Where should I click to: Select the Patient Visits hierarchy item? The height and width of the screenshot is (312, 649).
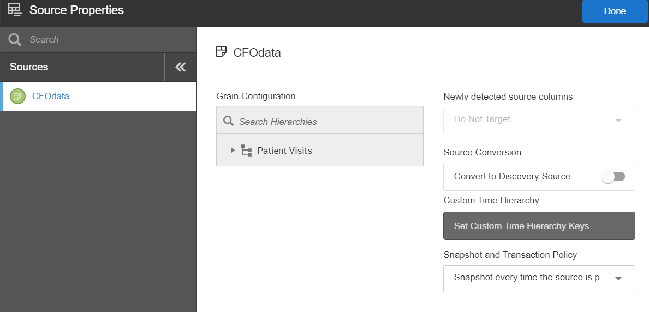pos(284,151)
